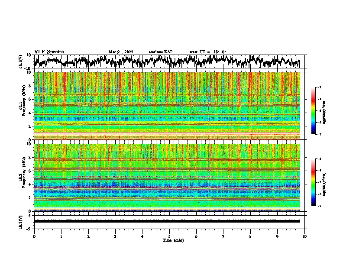Click the ch.1 voltage waveform trace
The height and width of the screenshot is (265, 343).
(x=167, y=61)
